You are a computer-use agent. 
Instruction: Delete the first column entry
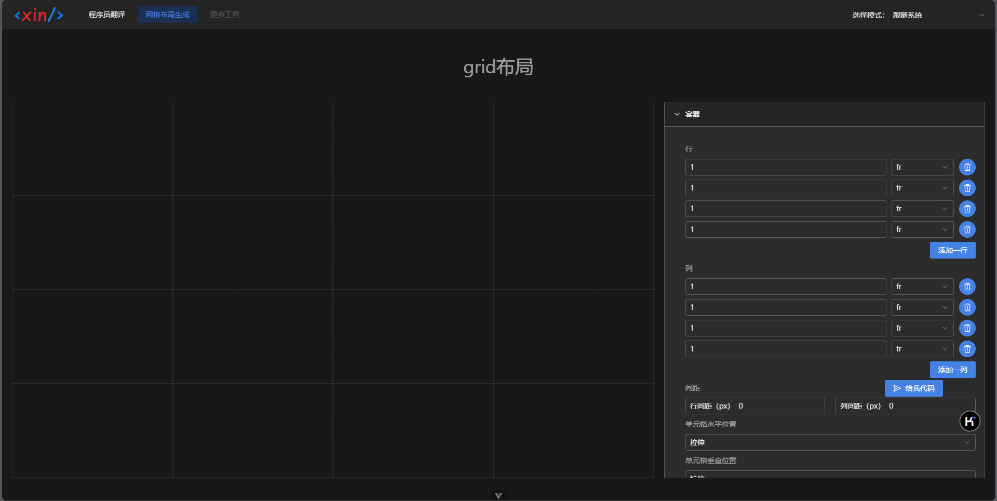[967, 287]
